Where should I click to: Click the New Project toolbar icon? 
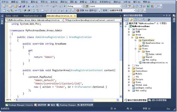click(4, 6)
